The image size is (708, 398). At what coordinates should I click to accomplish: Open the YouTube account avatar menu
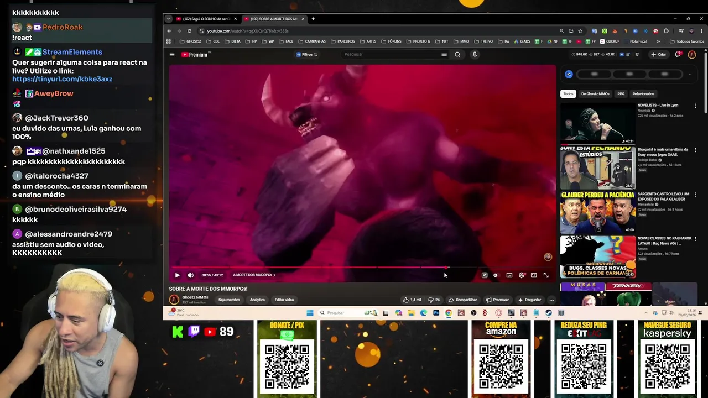point(691,55)
